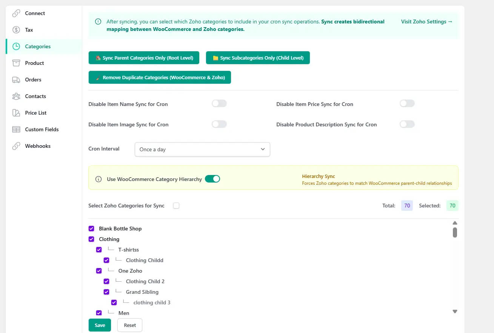The image size is (494, 333).
Task: Click the Custom Fields table icon
Action: point(15,129)
